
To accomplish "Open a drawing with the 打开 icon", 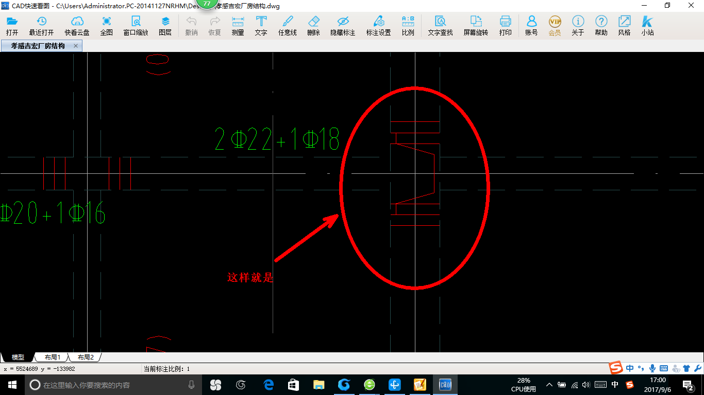I will point(12,26).
